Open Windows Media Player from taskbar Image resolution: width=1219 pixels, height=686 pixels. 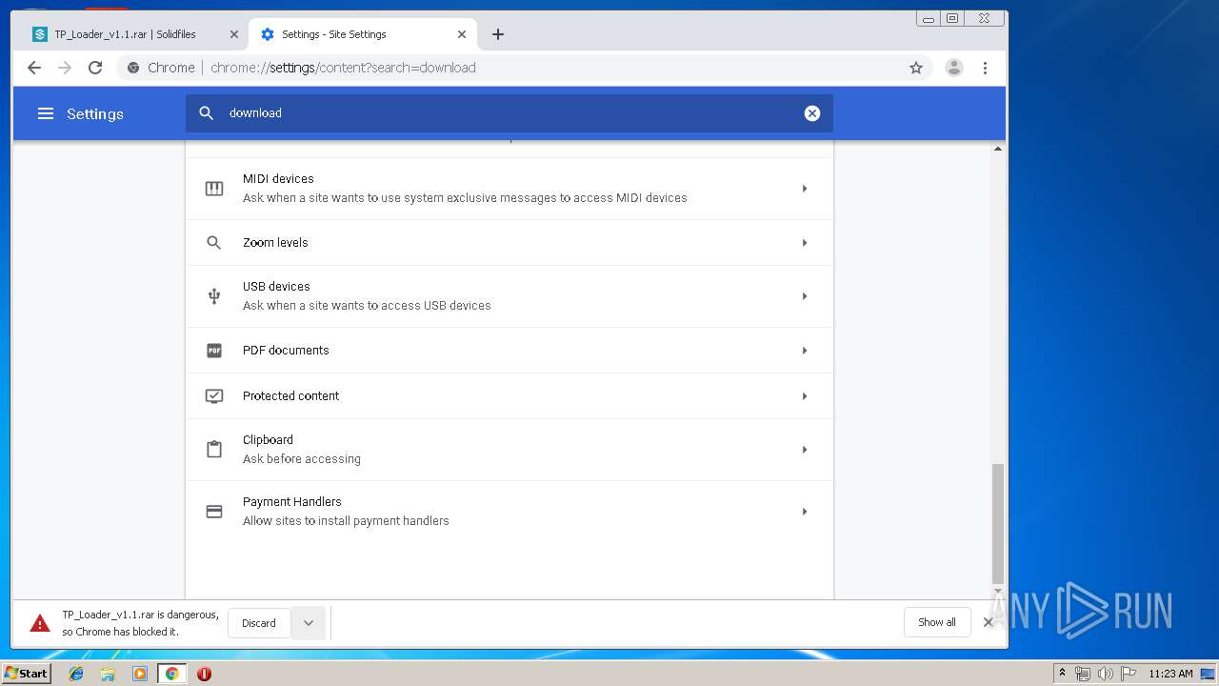tap(140, 674)
